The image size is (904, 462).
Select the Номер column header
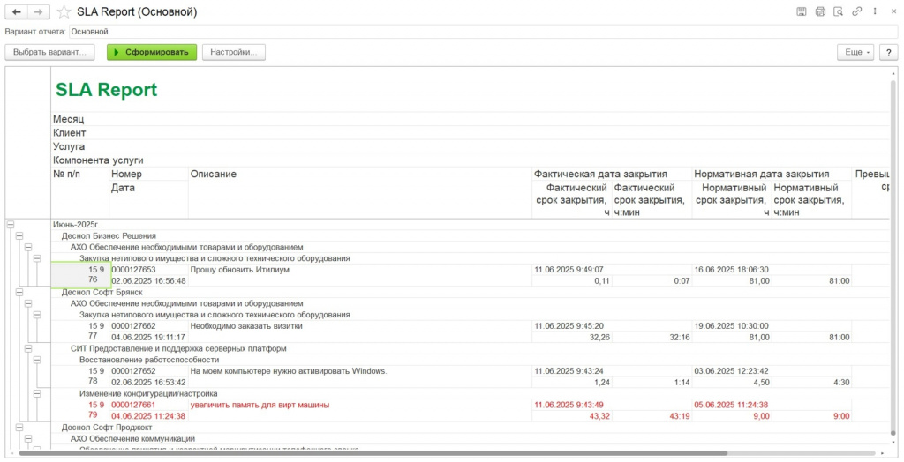[126, 174]
